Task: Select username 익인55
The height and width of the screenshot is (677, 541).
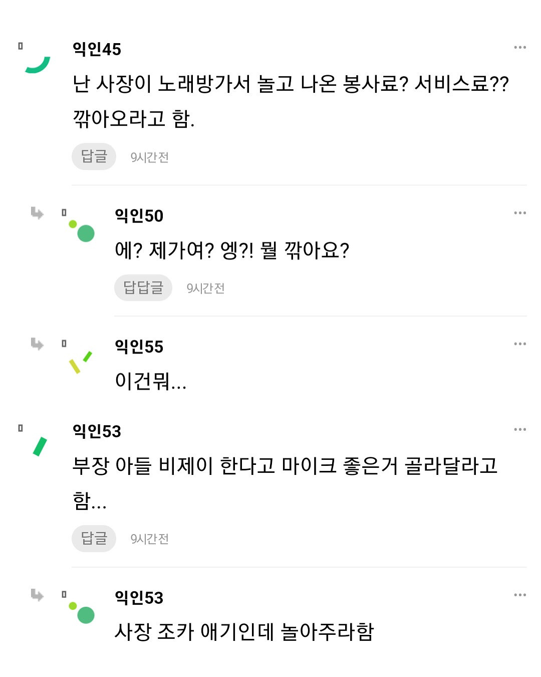Action: tap(139, 347)
